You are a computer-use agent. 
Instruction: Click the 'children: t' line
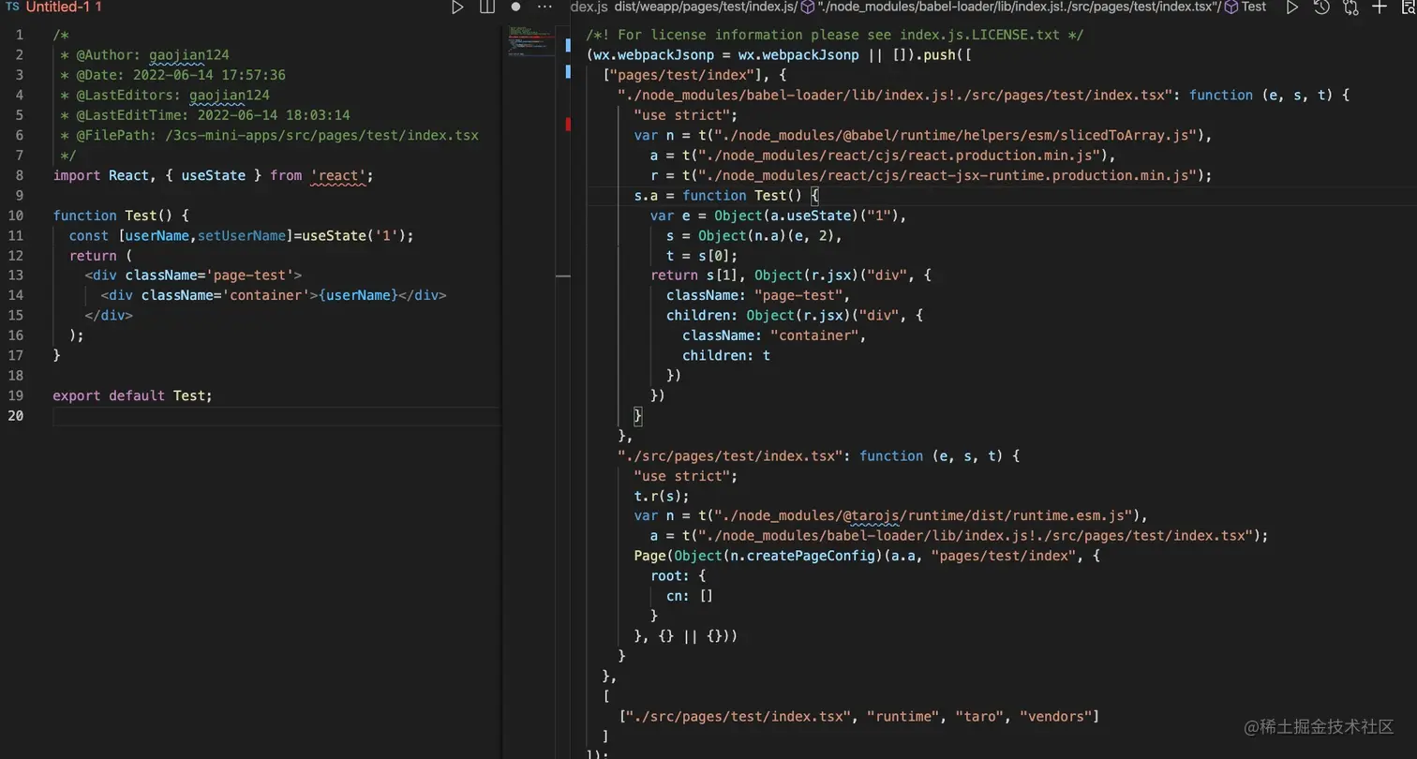pos(726,355)
